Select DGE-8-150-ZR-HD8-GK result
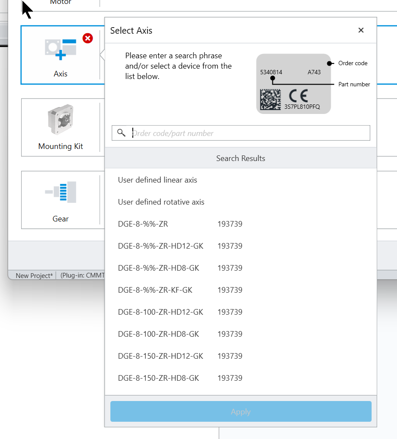Screen dimensions: 397x439 [241, 378]
